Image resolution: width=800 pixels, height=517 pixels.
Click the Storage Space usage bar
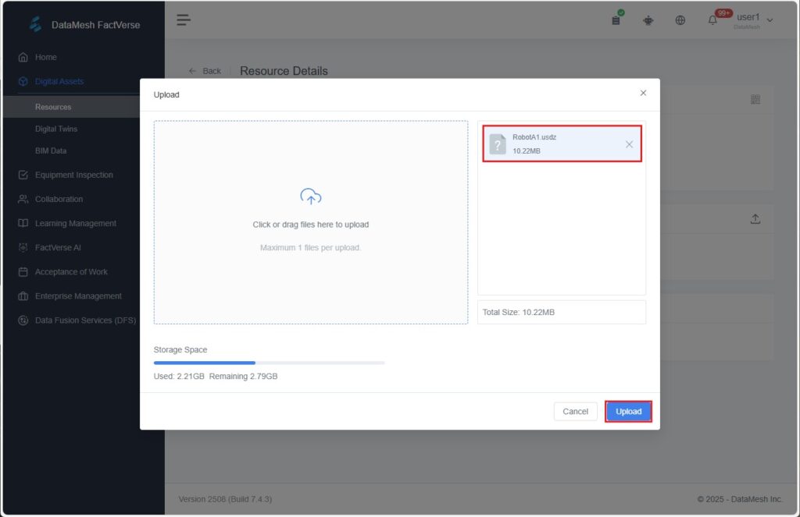click(x=269, y=363)
